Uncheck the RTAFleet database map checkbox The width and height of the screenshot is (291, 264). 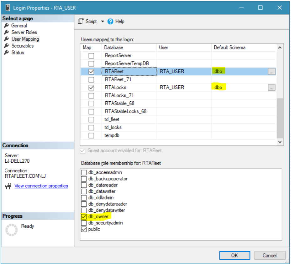point(91,72)
